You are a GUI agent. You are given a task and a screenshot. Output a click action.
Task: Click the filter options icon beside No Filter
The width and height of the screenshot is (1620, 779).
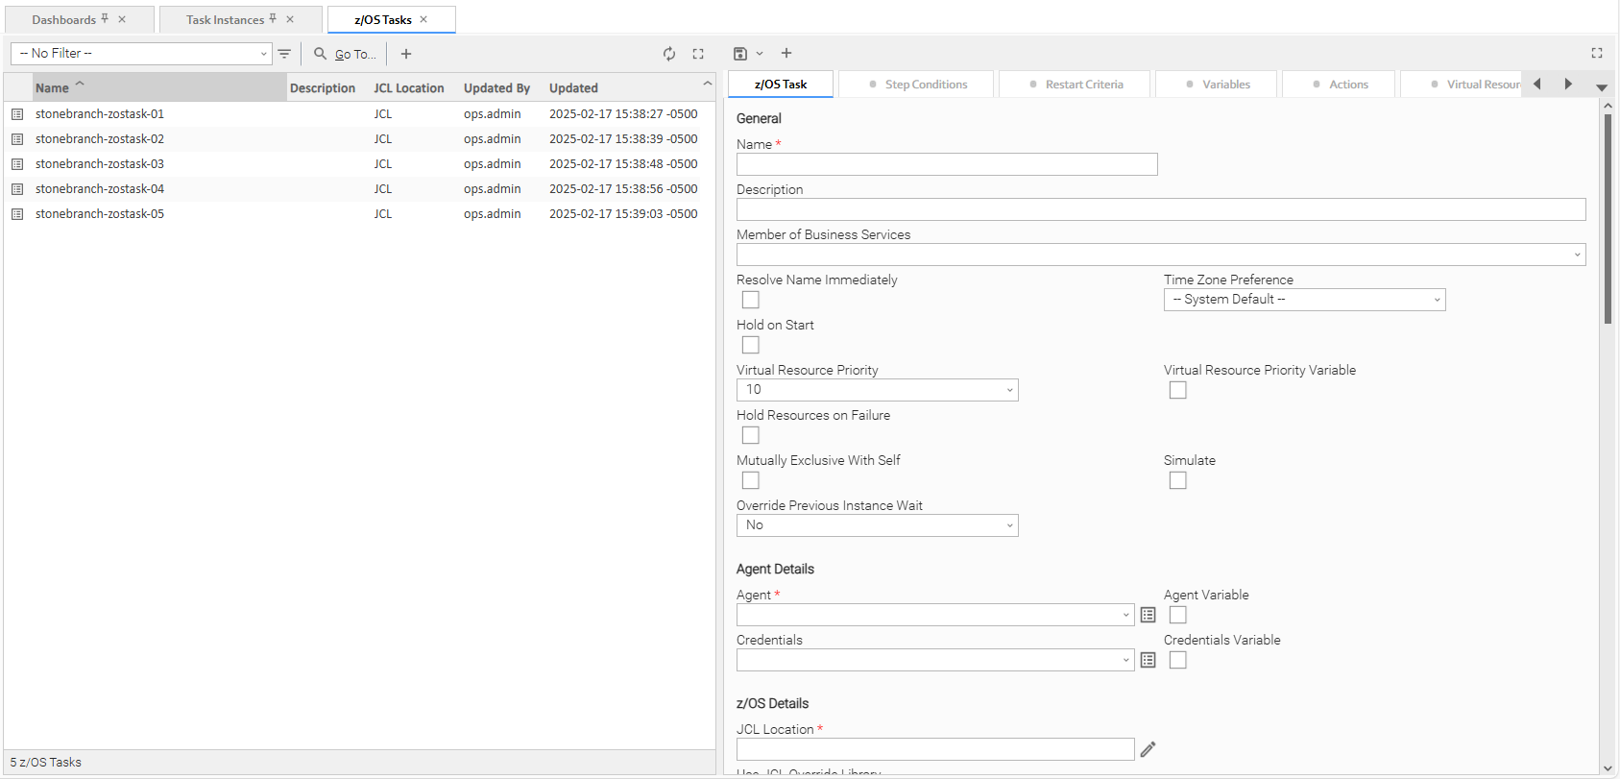[284, 54]
